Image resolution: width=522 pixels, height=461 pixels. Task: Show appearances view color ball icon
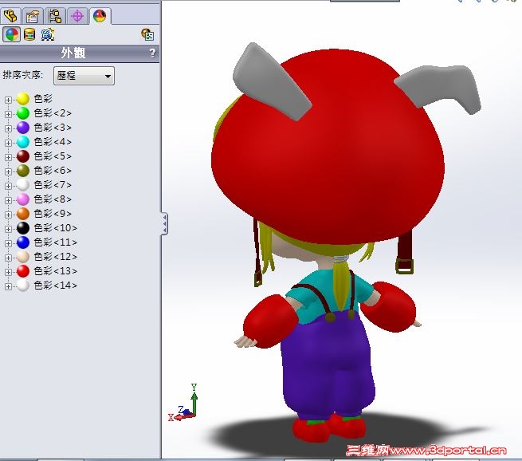pyautogui.click(x=12, y=34)
